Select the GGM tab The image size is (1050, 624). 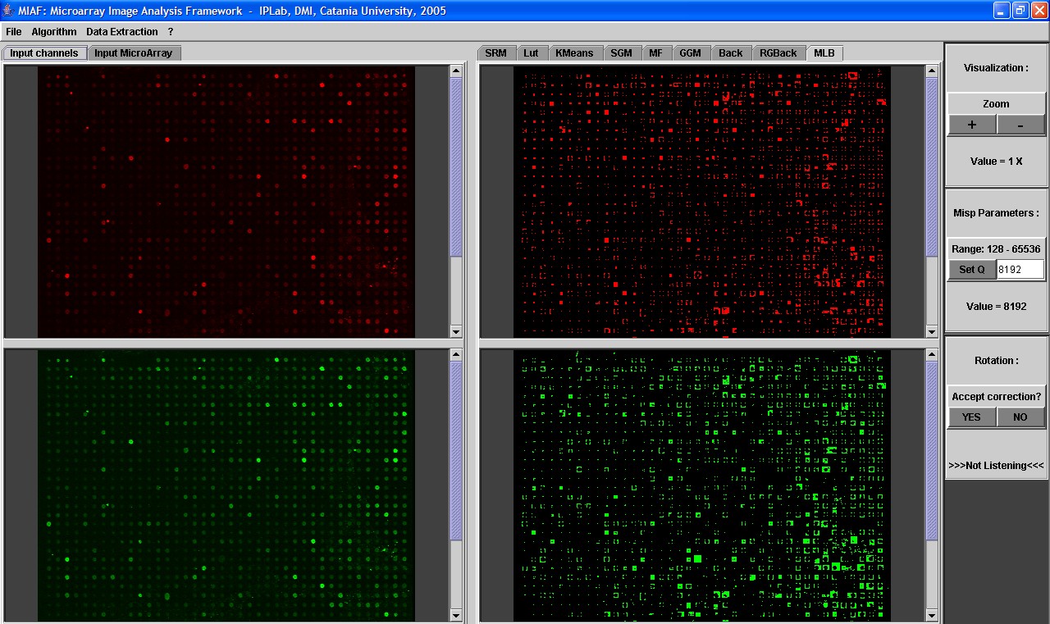[x=690, y=53]
